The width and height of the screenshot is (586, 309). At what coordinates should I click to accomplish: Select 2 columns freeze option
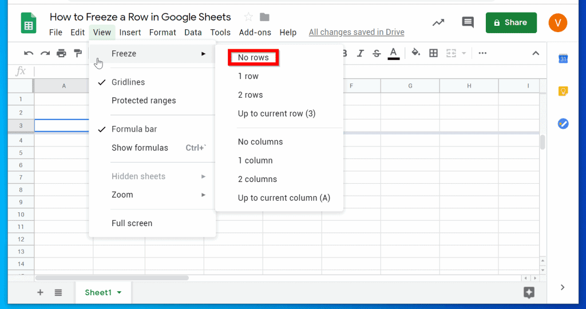pos(279,179)
